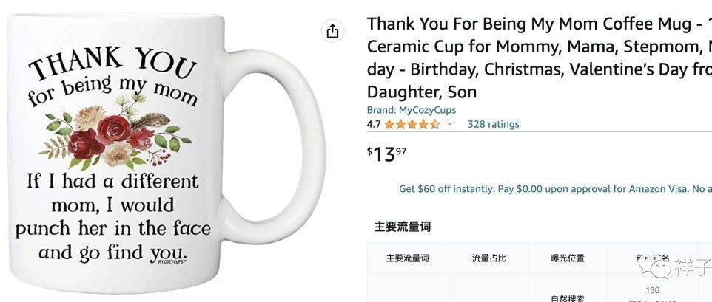Click the 130 ranking value cell
712x302 pixels.
[x=652, y=290]
